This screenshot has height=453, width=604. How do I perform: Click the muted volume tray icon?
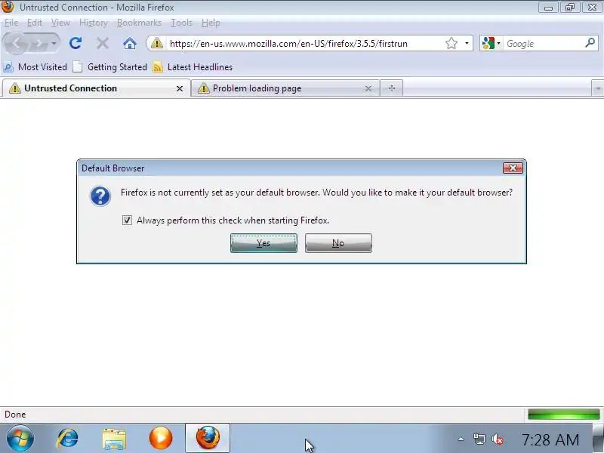498,439
